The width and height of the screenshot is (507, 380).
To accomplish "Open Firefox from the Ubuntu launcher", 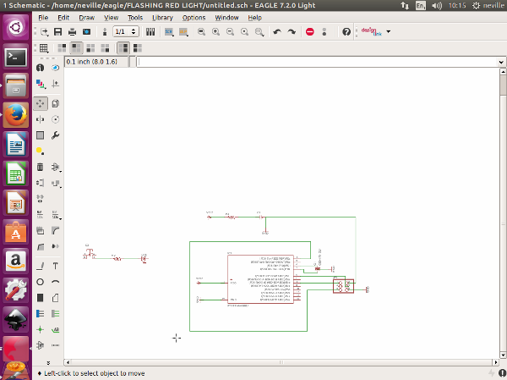I will tap(15, 114).
